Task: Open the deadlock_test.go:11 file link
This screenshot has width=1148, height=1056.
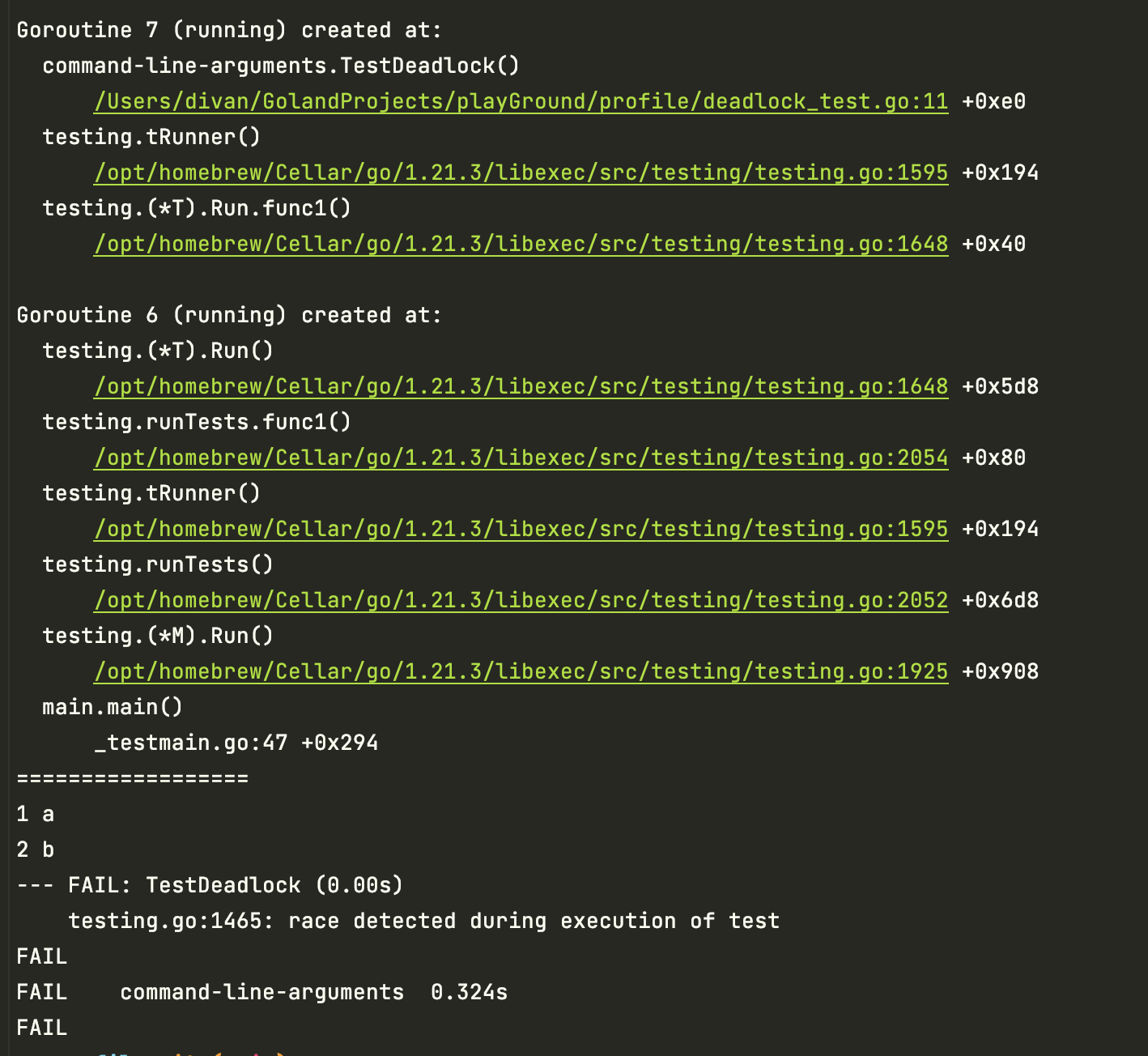Action: coord(521,101)
